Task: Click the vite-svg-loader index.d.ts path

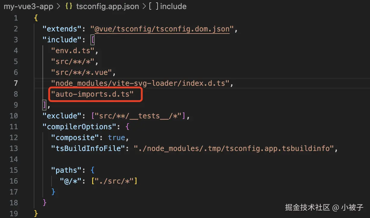Action: tap(140, 83)
